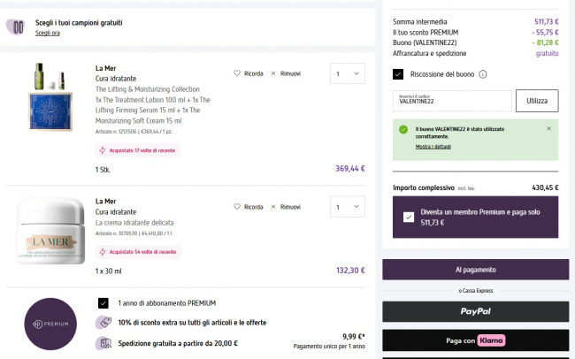Click info icon beside Riscossione del buono
Image resolution: width=575 pixels, height=359 pixels.
[483, 74]
